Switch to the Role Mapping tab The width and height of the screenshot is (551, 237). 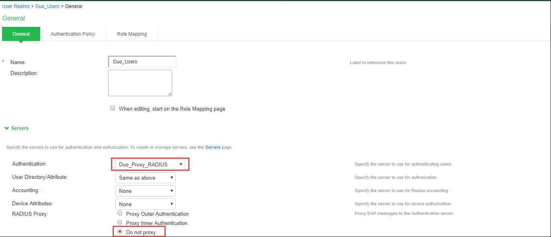point(132,34)
